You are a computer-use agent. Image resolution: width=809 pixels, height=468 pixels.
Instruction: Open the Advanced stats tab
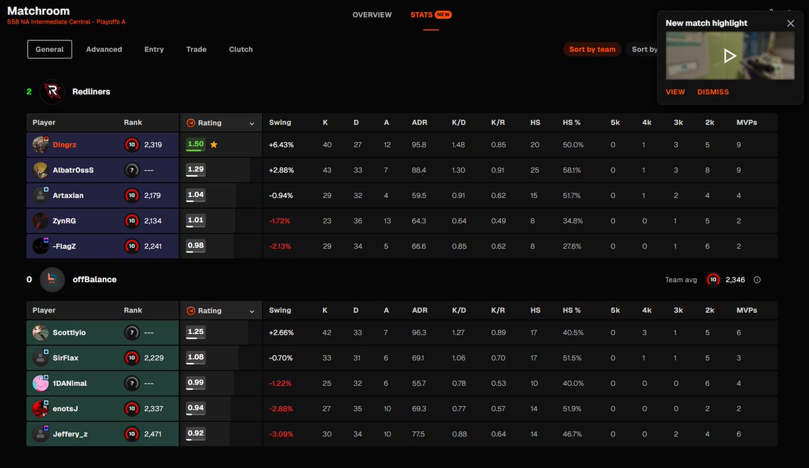104,49
